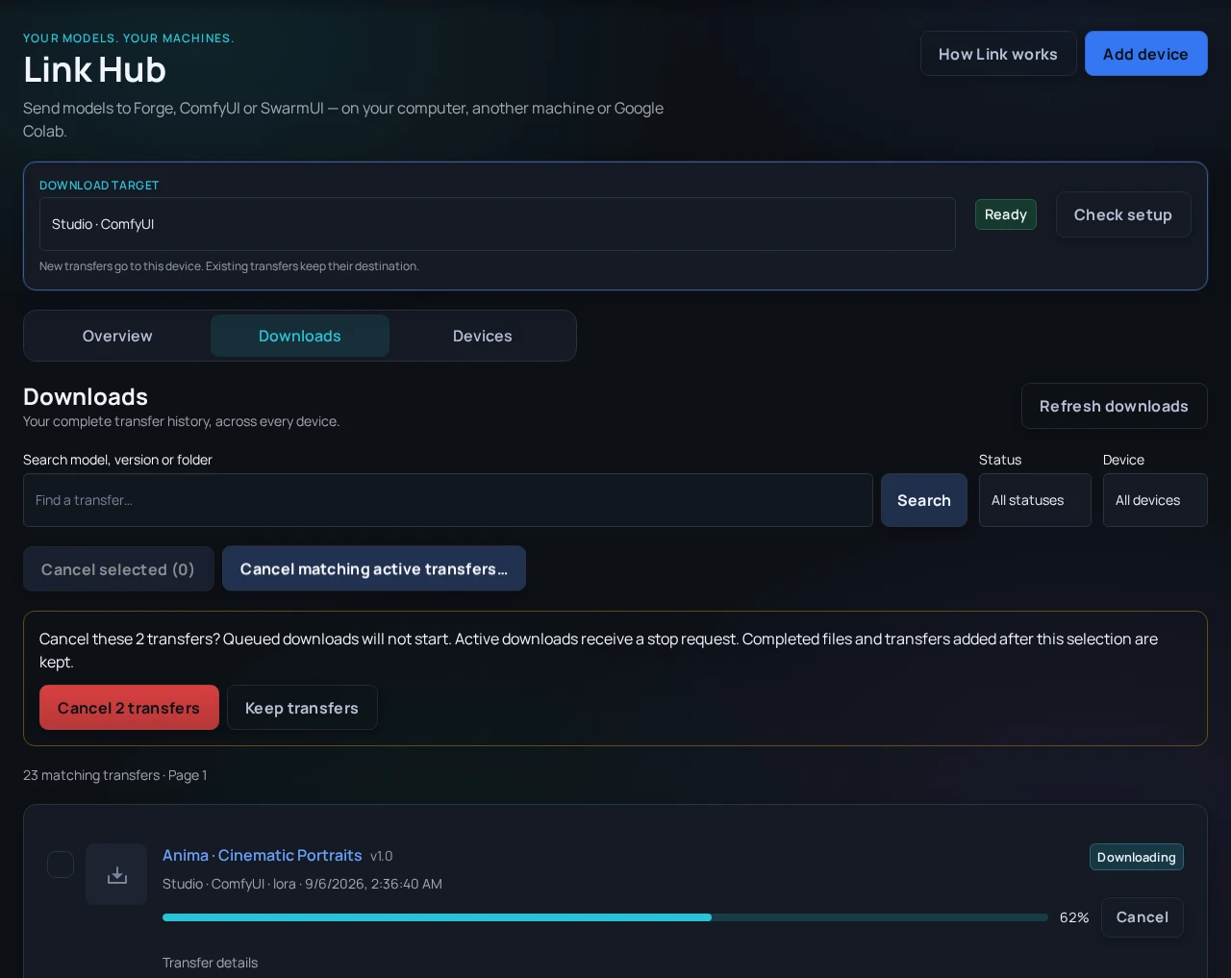Image resolution: width=1231 pixels, height=978 pixels.
Task: Click the v1.0 version label
Action: click(x=382, y=856)
